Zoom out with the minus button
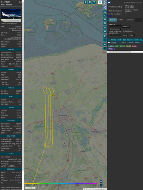The width and height of the screenshot is (143, 190). [101, 185]
